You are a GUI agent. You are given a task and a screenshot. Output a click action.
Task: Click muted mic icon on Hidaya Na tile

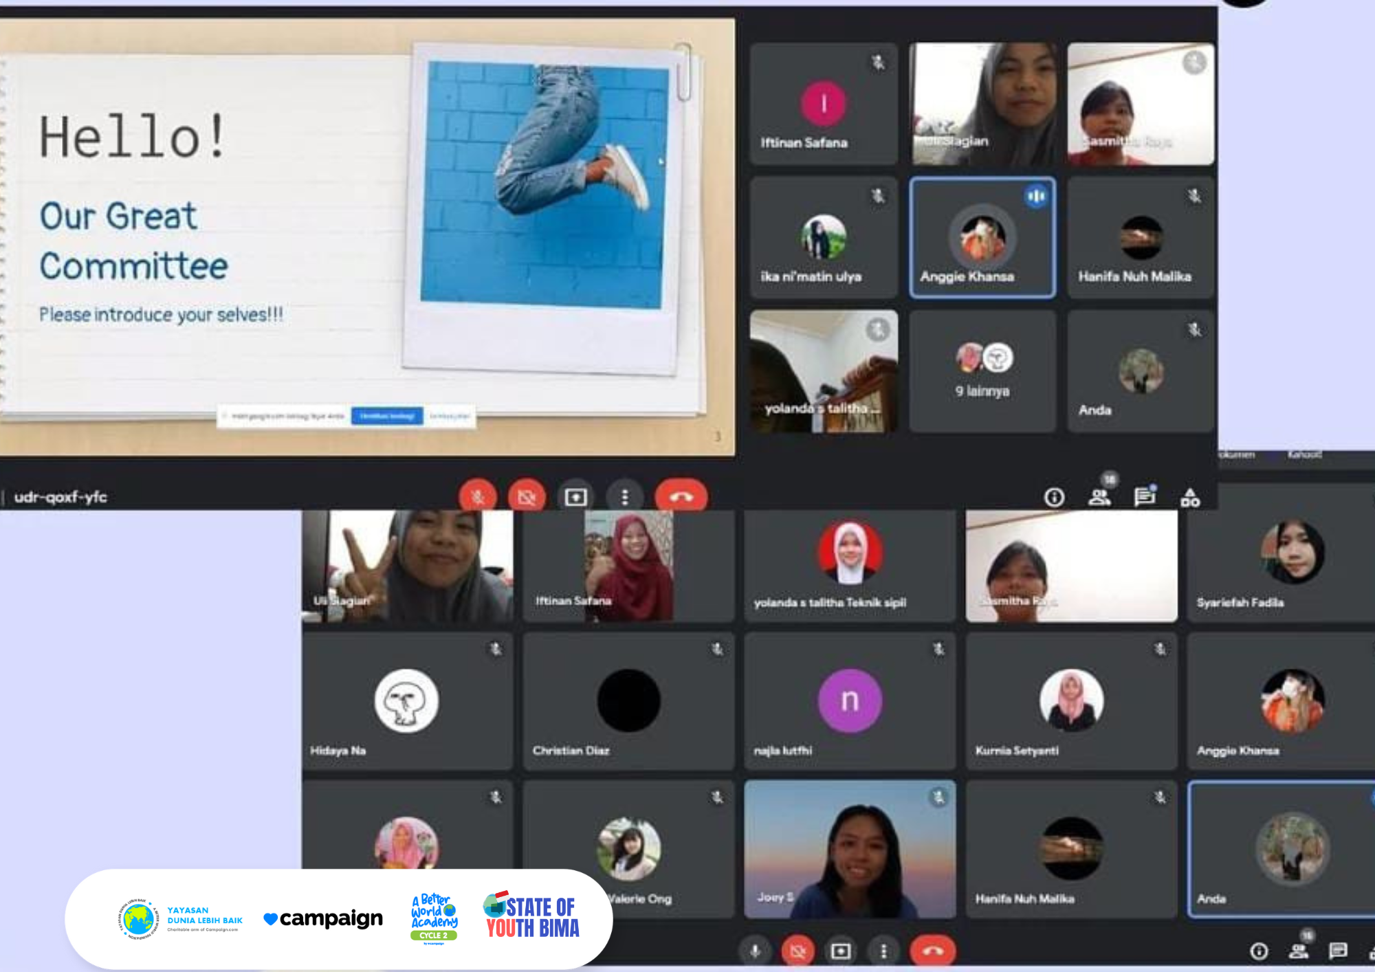pyautogui.click(x=496, y=649)
